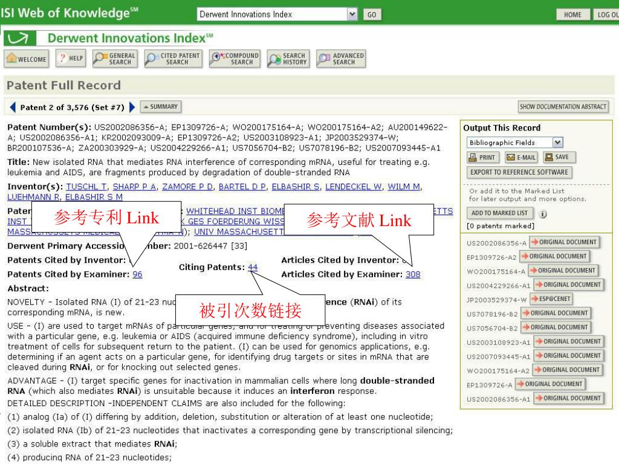Viewport: 619px width, 464px height.
Task: Return to the Summary list
Action: pyautogui.click(x=161, y=106)
